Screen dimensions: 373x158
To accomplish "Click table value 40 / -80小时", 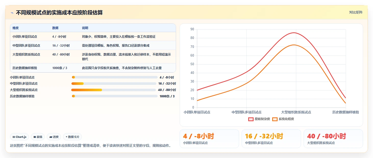I will tap(61, 55).
